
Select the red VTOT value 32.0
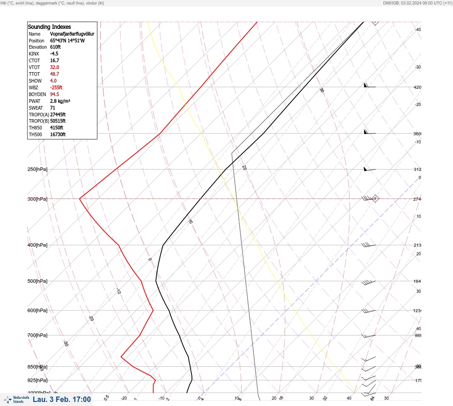click(x=55, y=67)
